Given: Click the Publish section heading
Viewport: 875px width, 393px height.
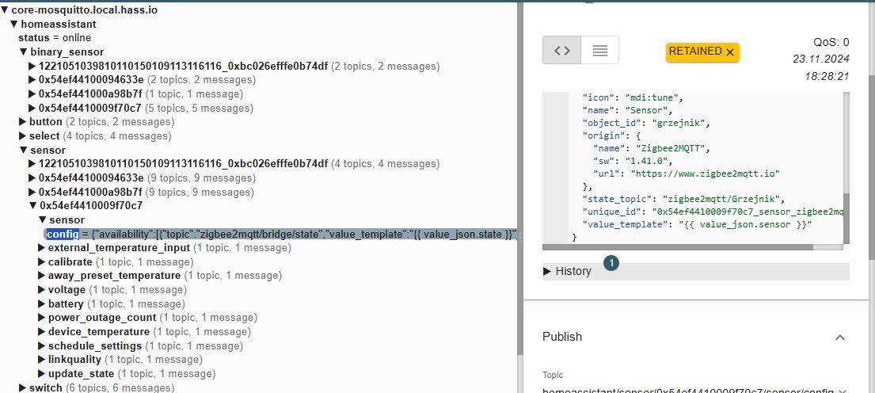Looking at the screenshot, I should [562, 337].
